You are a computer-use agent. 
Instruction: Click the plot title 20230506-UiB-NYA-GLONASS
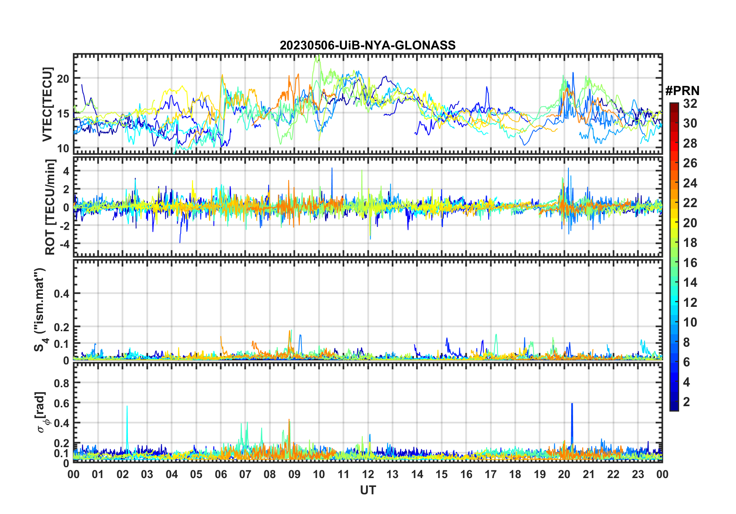click(368, 45)
